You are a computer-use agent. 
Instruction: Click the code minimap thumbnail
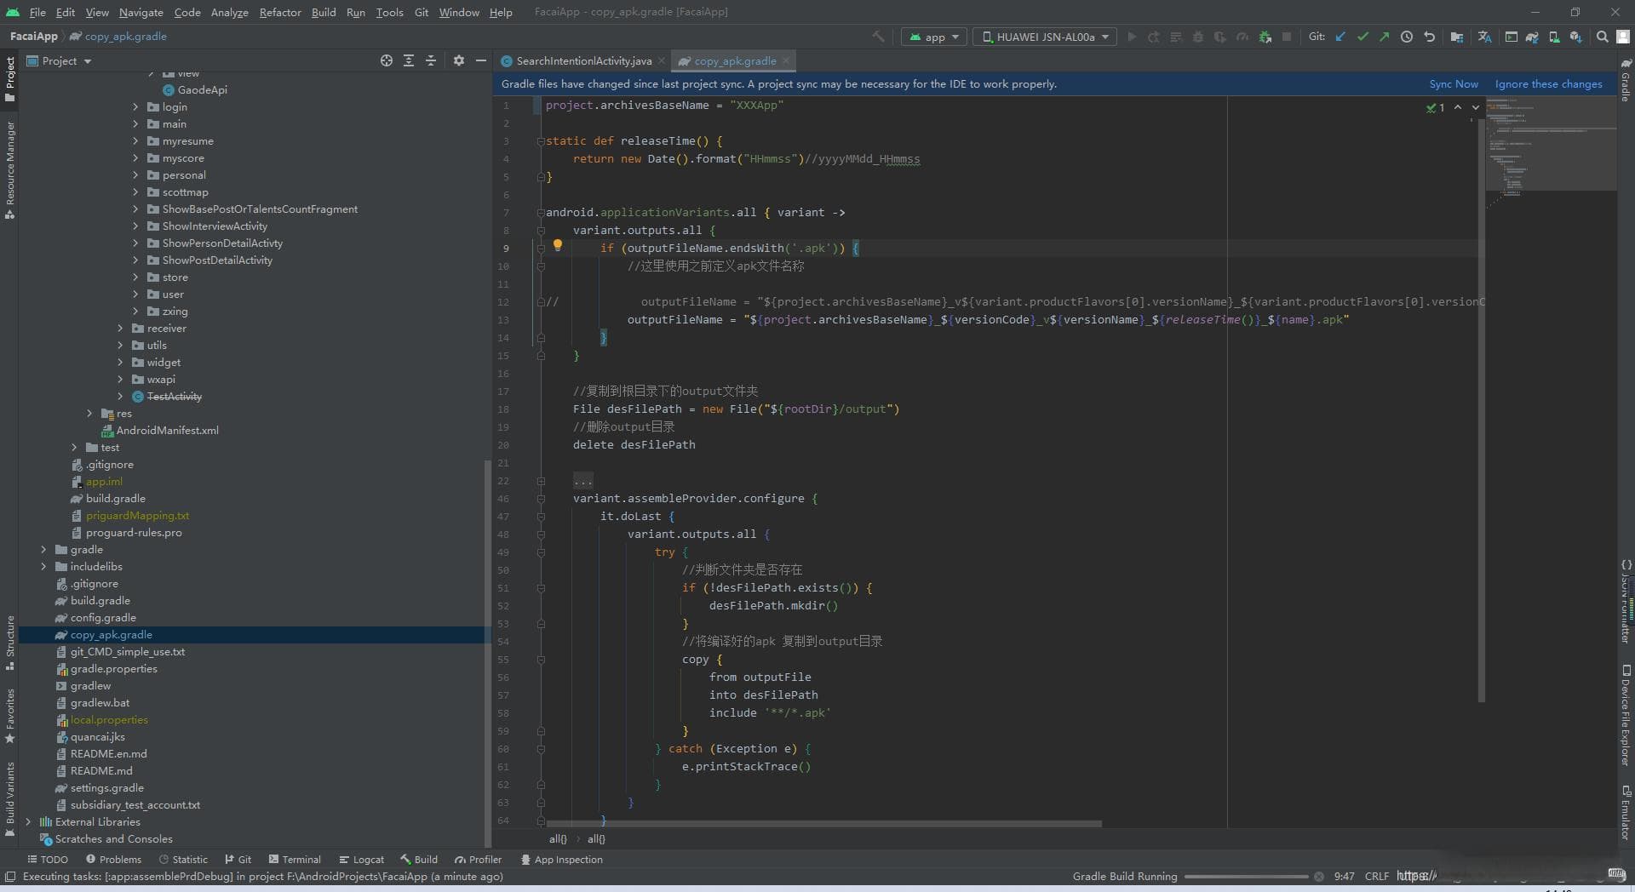(x=1551, y=143)
